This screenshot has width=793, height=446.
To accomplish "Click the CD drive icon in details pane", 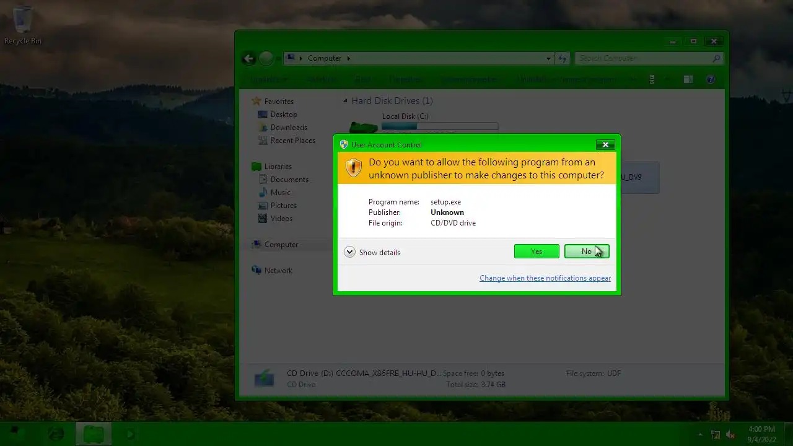I will point(265,378).
